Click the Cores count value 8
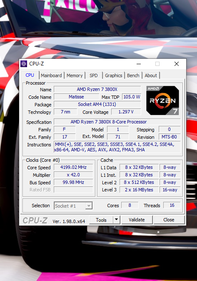 [x=130, y=205]
